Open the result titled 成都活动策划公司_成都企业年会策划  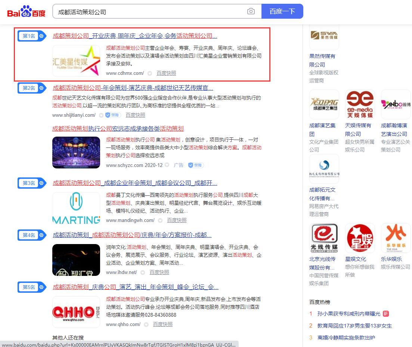135,183
